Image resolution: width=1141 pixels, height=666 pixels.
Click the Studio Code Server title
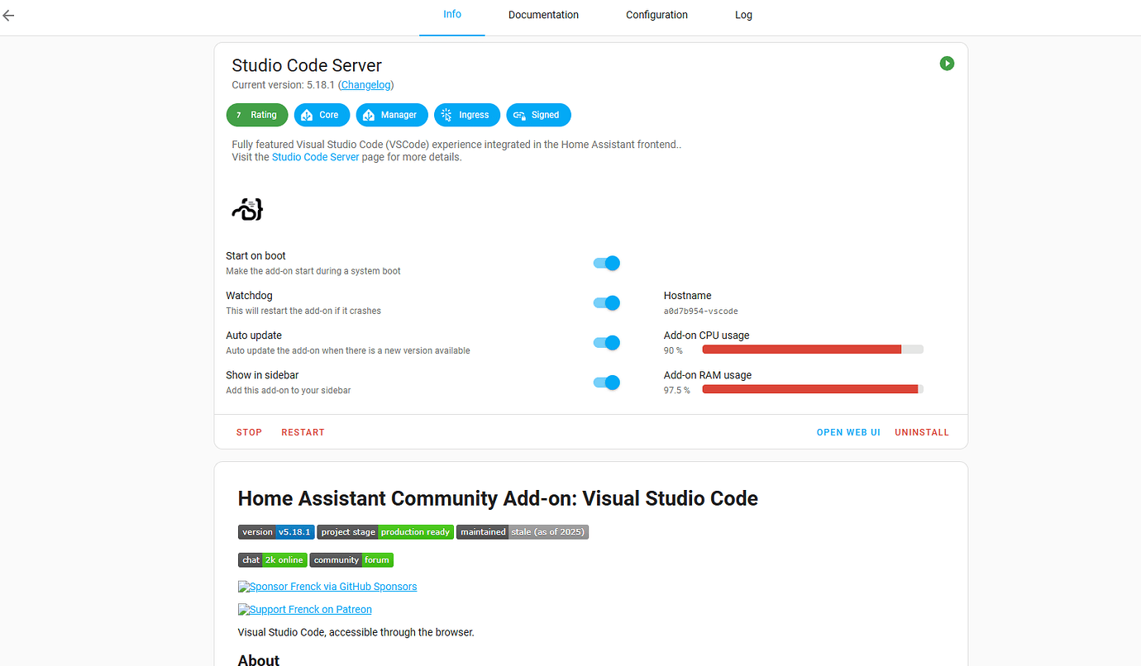307,65
